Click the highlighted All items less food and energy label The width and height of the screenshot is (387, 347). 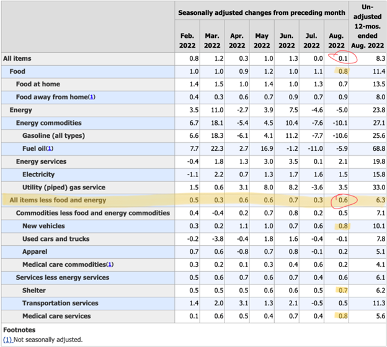coord(58,200)
